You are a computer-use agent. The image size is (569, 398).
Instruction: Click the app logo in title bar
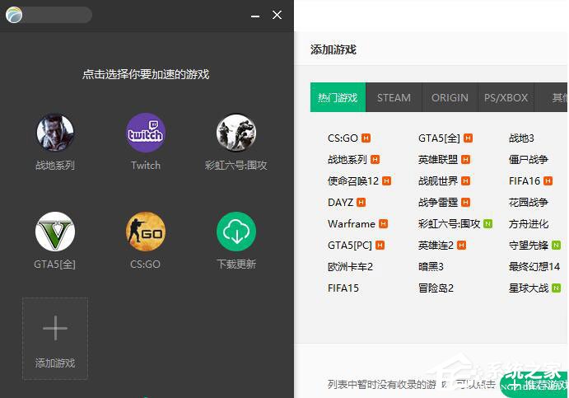point(14,15)
